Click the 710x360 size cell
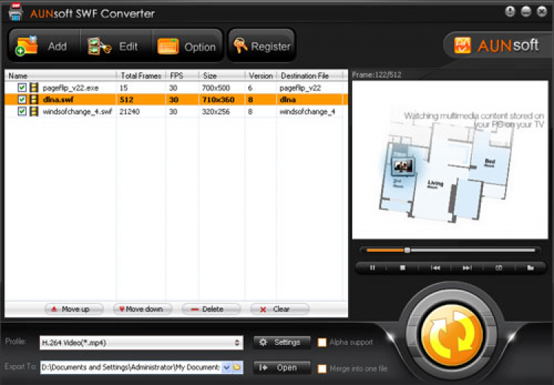554x385 pixels. [219, 100]
